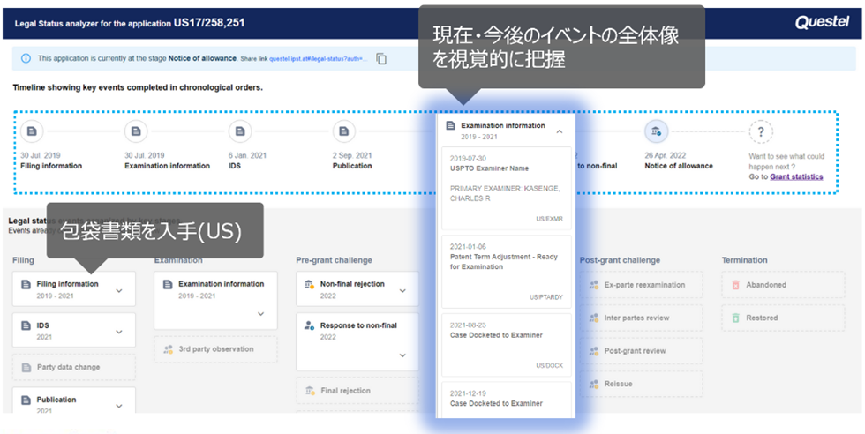The height and width of the screenshot is (434, 865).
Task: Open the Grant statistics link
Action: pos(796,177)
